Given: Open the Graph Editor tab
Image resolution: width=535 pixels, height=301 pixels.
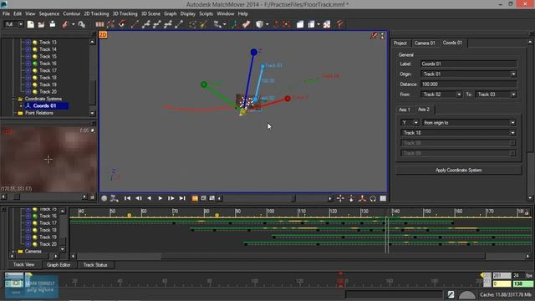Looking at the screenshot, I should [59, 265].
